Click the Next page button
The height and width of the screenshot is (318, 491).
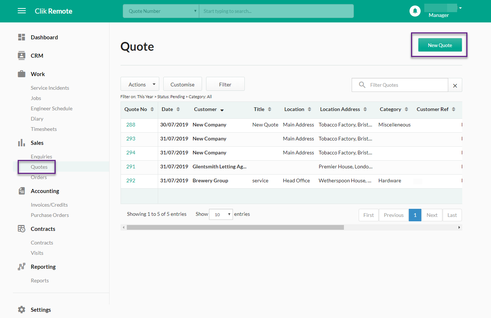[432, 215]
